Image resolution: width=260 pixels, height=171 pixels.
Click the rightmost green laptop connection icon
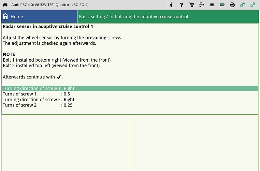[253, 5]
